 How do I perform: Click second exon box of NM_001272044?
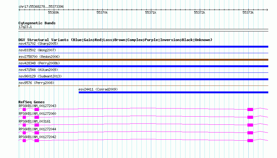point(36,133)
